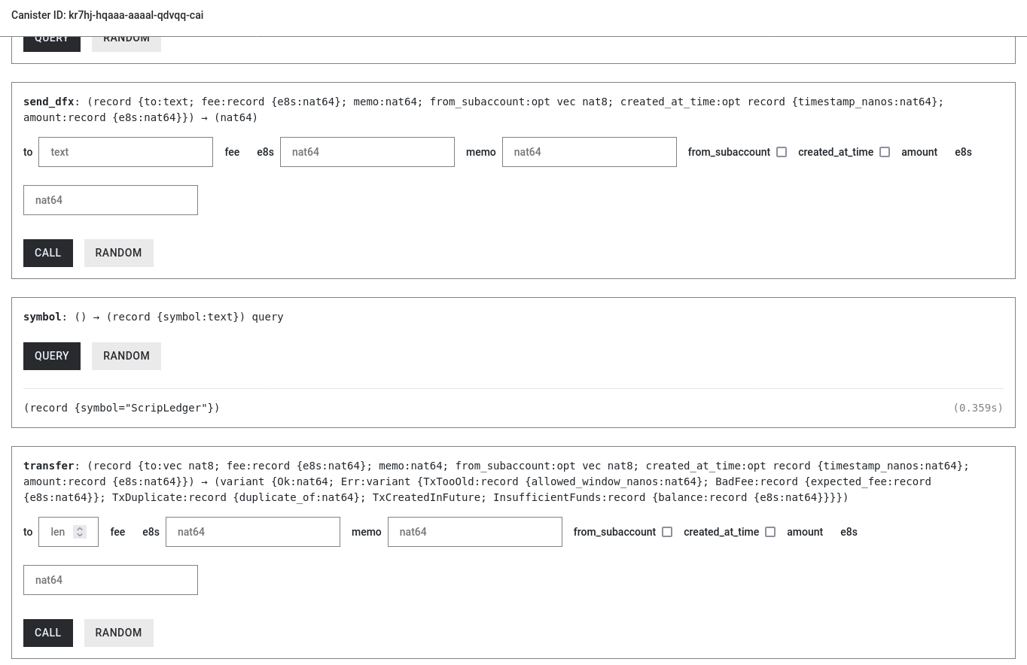Click the send_dfx memo nat64 field
Viewport: 1027px width, 665px height.
pyautogui.click(x=590, y=152)
